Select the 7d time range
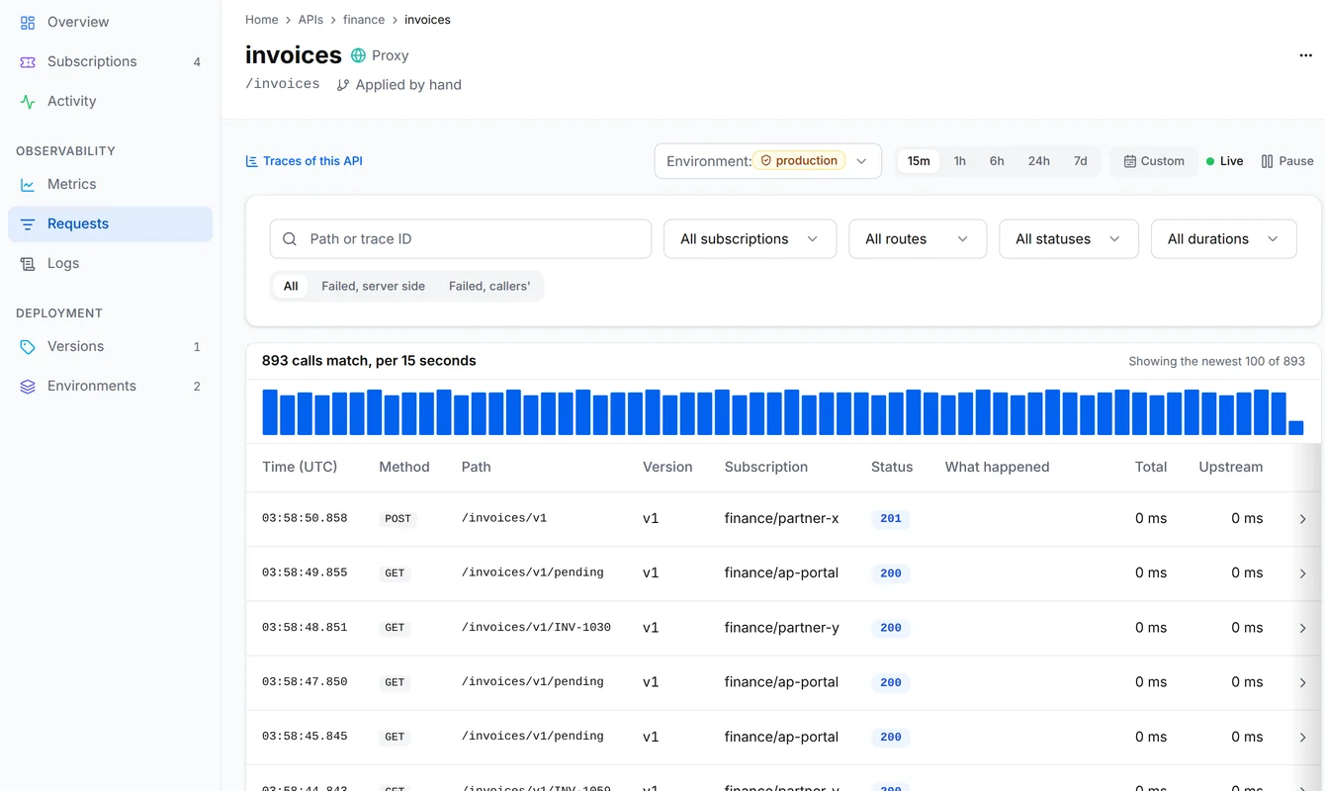 pyautogui.click(x=1080, y=161)
